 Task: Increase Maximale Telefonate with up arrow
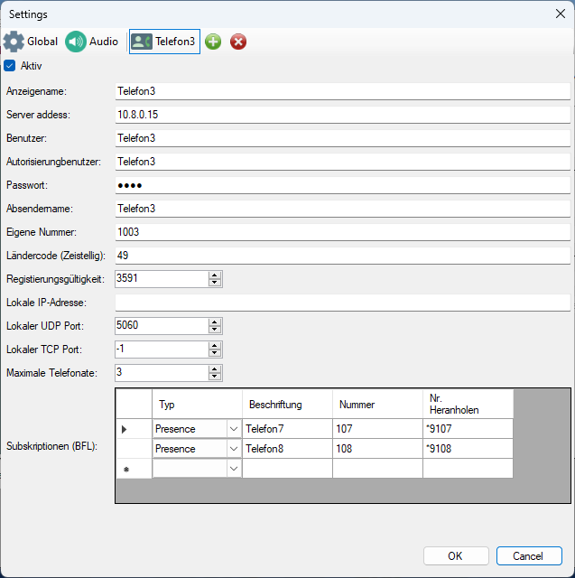(214, 369)
